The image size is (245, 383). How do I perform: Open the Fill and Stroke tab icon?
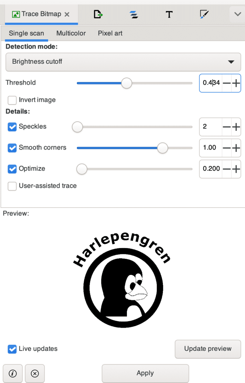coord(204,14)
